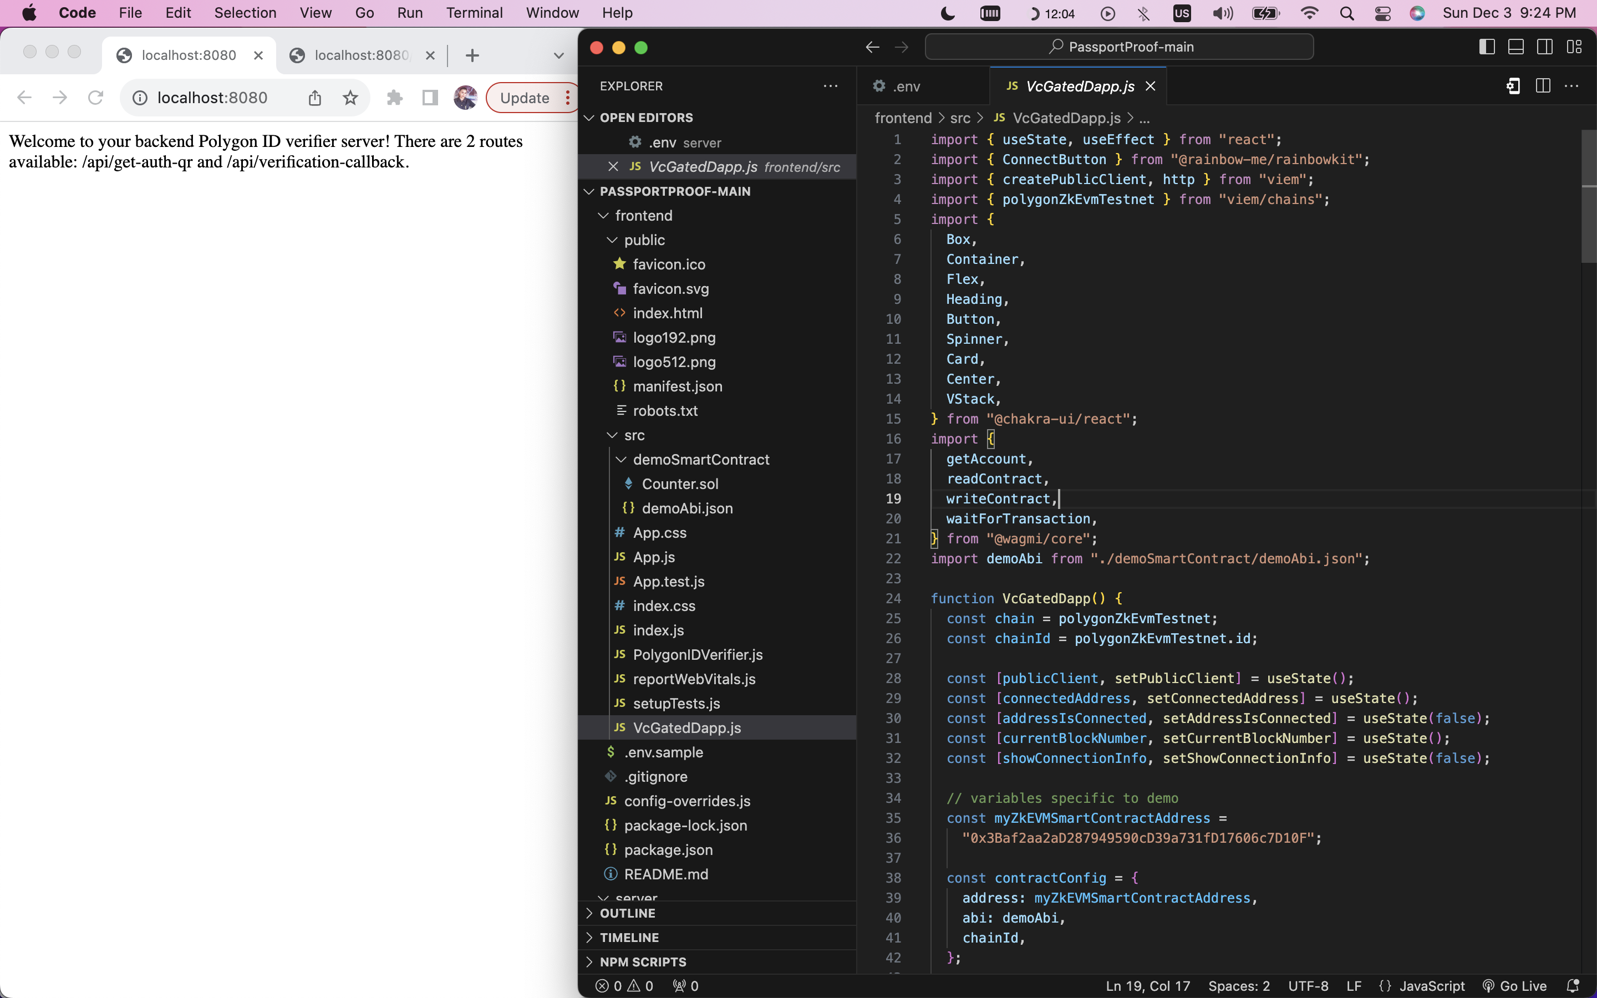
Task: Expand the NPM SCRIPTS section
Action: pyautogui.click(x=642, y=962)
